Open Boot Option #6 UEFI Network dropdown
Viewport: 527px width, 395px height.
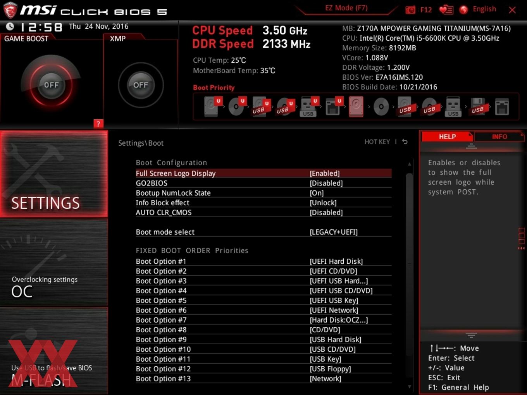tap(334, 310)
